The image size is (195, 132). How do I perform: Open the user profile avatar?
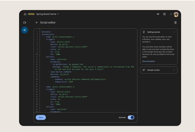[x=176, y=14]
